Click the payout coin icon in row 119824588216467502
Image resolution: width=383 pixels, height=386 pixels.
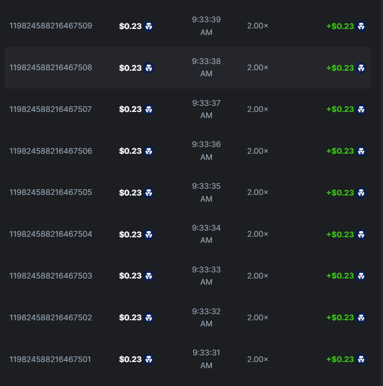click(x=361, y=317)
